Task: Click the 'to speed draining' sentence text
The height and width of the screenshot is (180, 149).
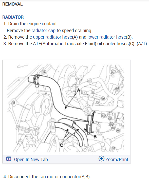Action: point(74,31)
